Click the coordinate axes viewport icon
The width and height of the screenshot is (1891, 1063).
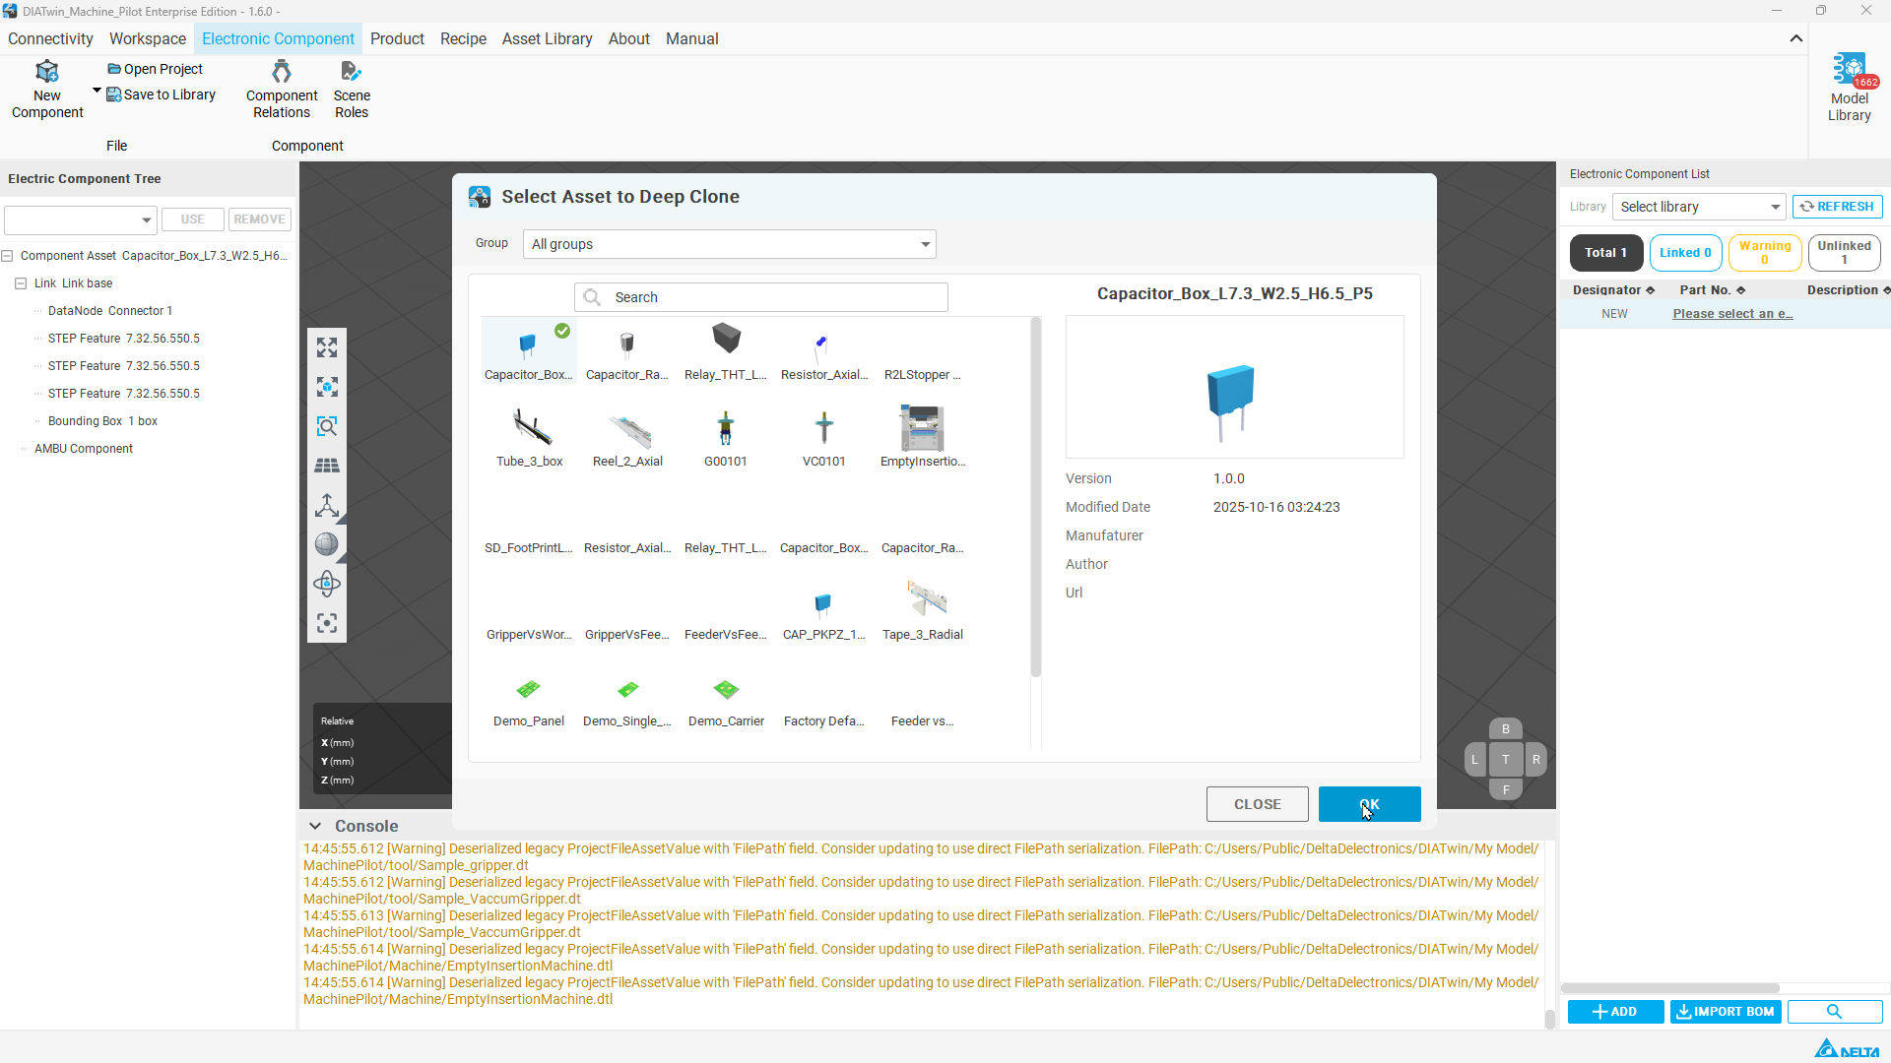click(x=327, y=505)
